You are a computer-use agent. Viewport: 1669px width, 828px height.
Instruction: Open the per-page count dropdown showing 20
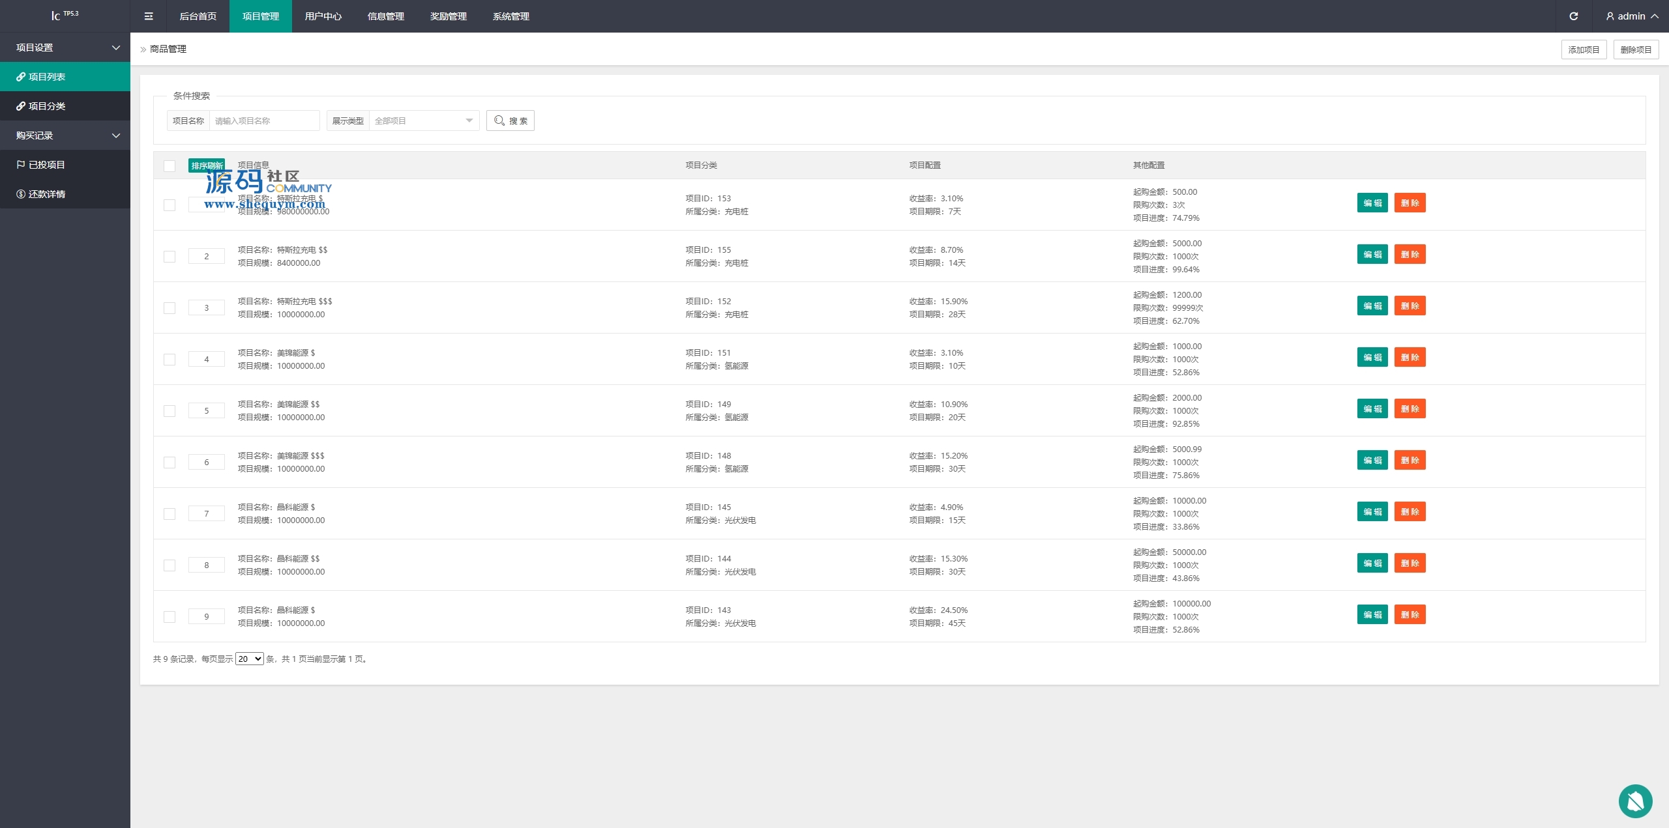pos(249,659)
